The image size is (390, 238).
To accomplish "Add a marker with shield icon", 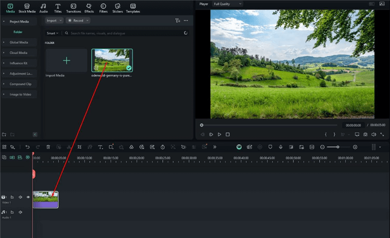I will 270,147.
